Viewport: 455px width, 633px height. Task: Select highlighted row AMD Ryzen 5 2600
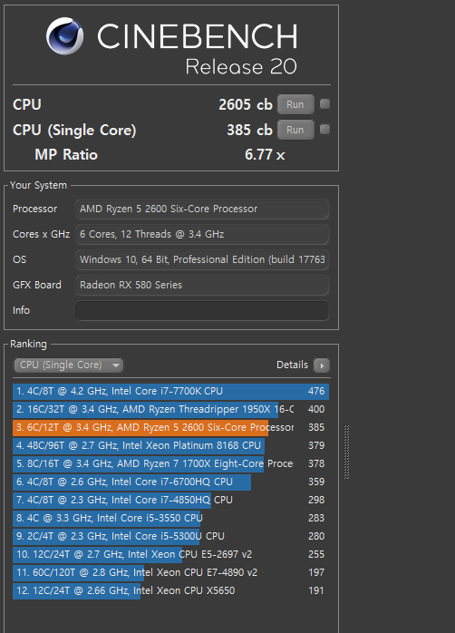coord(170,427)
